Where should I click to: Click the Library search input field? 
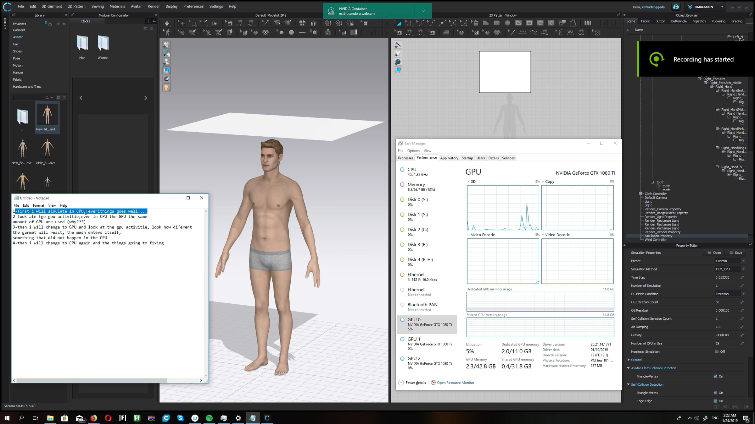click(x=28, y=98)
